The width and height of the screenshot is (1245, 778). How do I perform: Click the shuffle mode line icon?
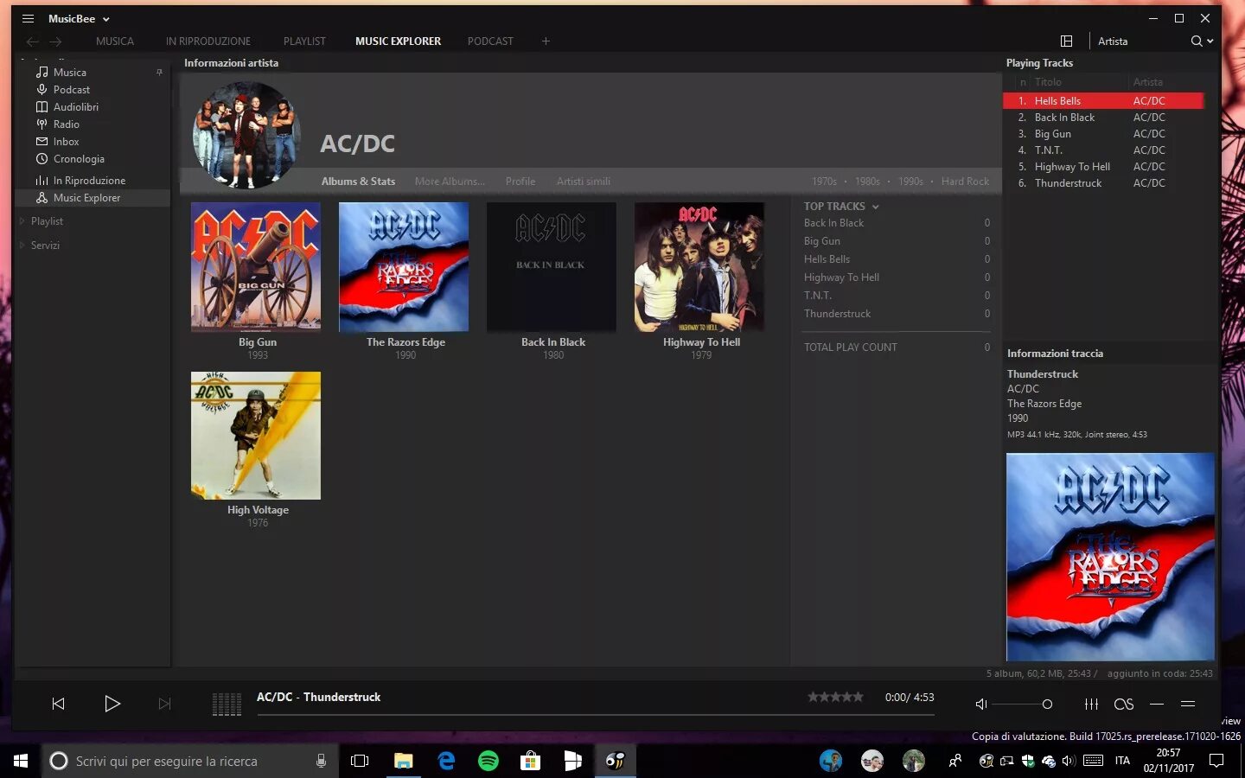[1157, 704]
